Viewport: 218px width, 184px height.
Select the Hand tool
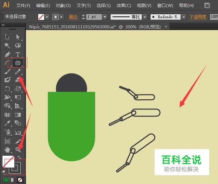7,150
